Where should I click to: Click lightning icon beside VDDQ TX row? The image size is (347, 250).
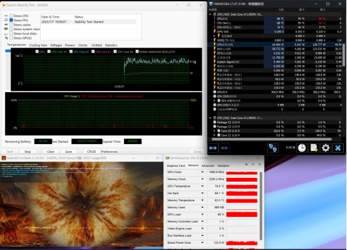pos(214,40)
